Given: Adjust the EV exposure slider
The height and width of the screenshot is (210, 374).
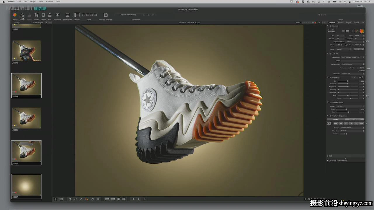Looking at the screenshot, I should (x=348, y=81).
